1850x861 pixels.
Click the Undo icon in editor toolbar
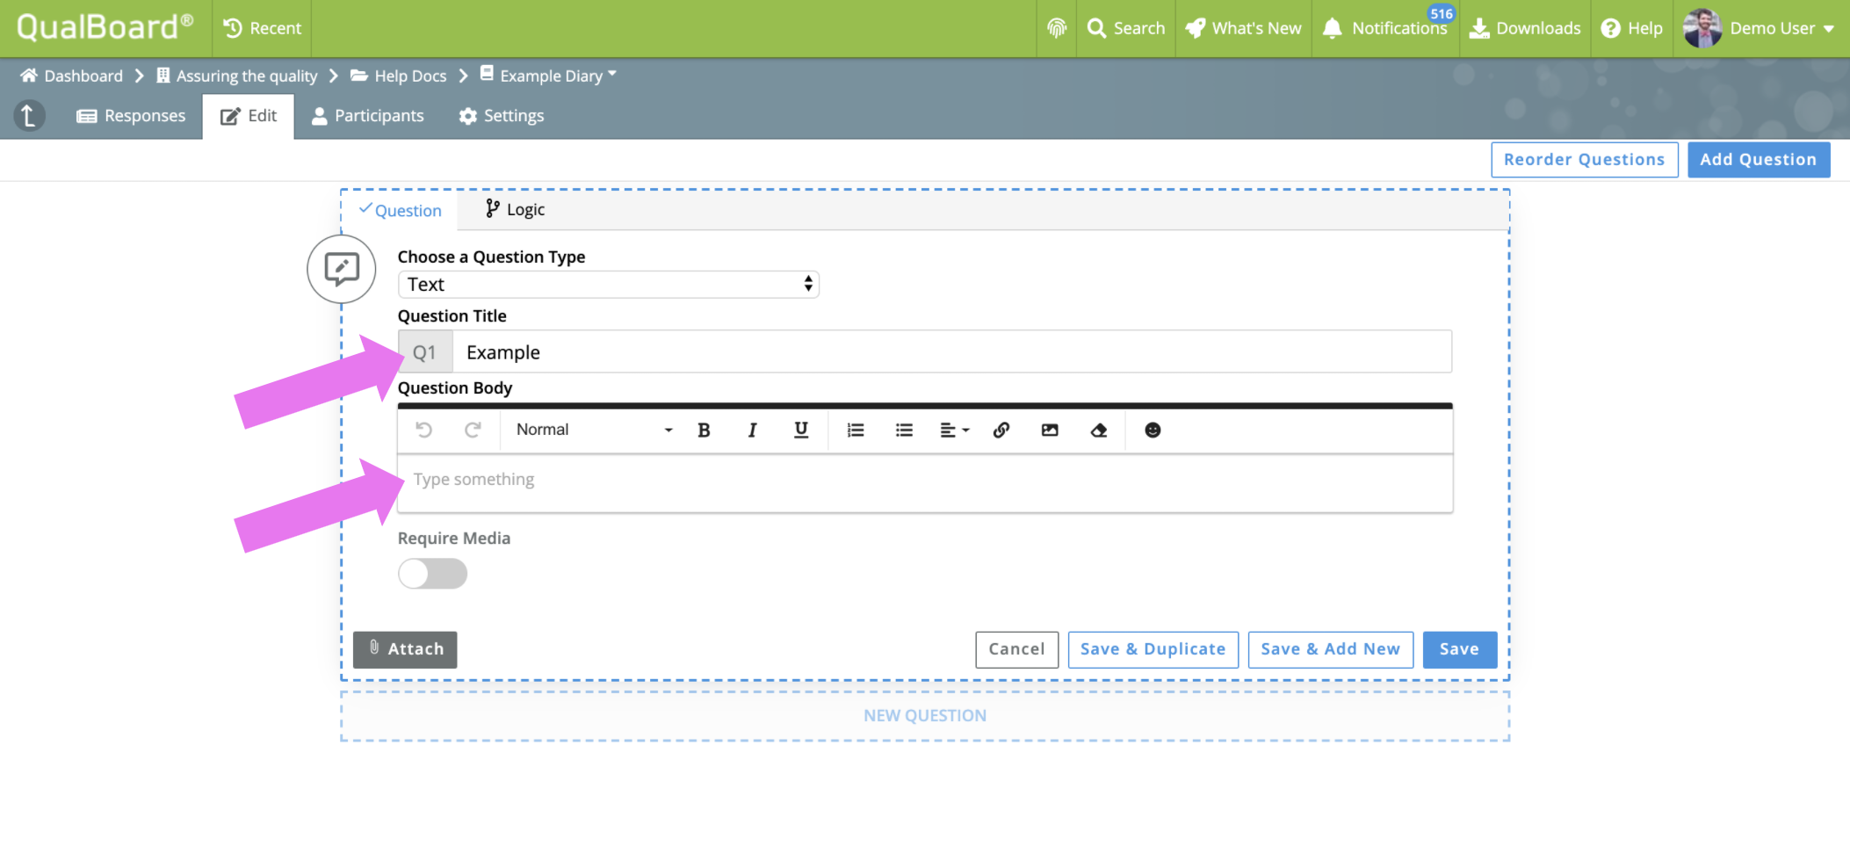tap(423, 430)
